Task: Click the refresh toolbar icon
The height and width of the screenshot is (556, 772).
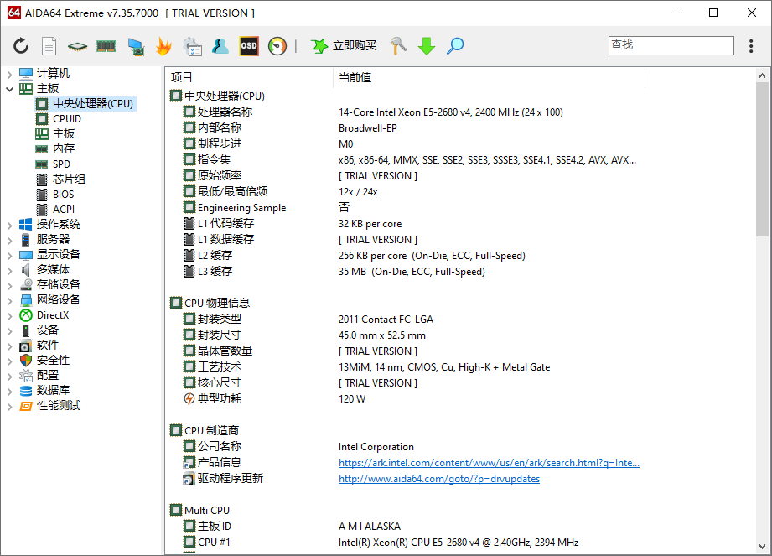Action: click(x=21, y=46)
